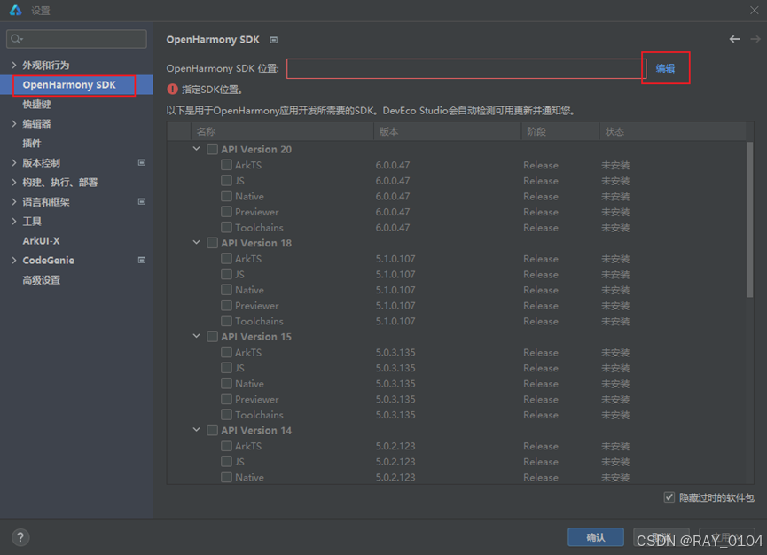Image resolution: width=767 pixels, height=555 pixels.
Task: Click the 确认 button
Action: [595, 537]
